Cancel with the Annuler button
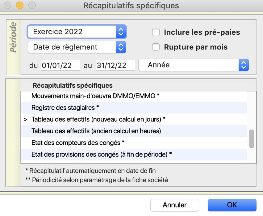Screen dimensions: 263x216 pyautogui.click(x=175, y=205)
